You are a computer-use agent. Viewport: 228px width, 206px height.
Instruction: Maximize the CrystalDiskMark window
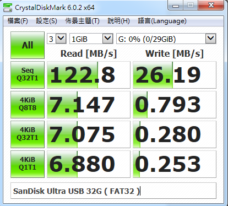tap(191, 5)
